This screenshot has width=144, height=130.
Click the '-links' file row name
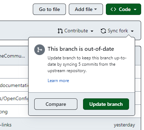(x=6, y=125)
